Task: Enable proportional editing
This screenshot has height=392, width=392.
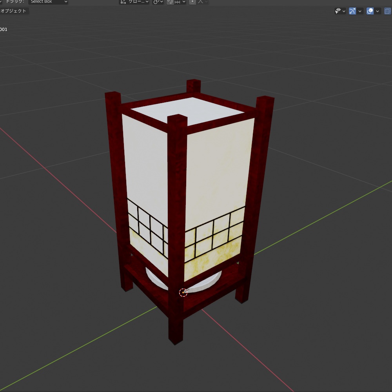Action: (193, 2)
